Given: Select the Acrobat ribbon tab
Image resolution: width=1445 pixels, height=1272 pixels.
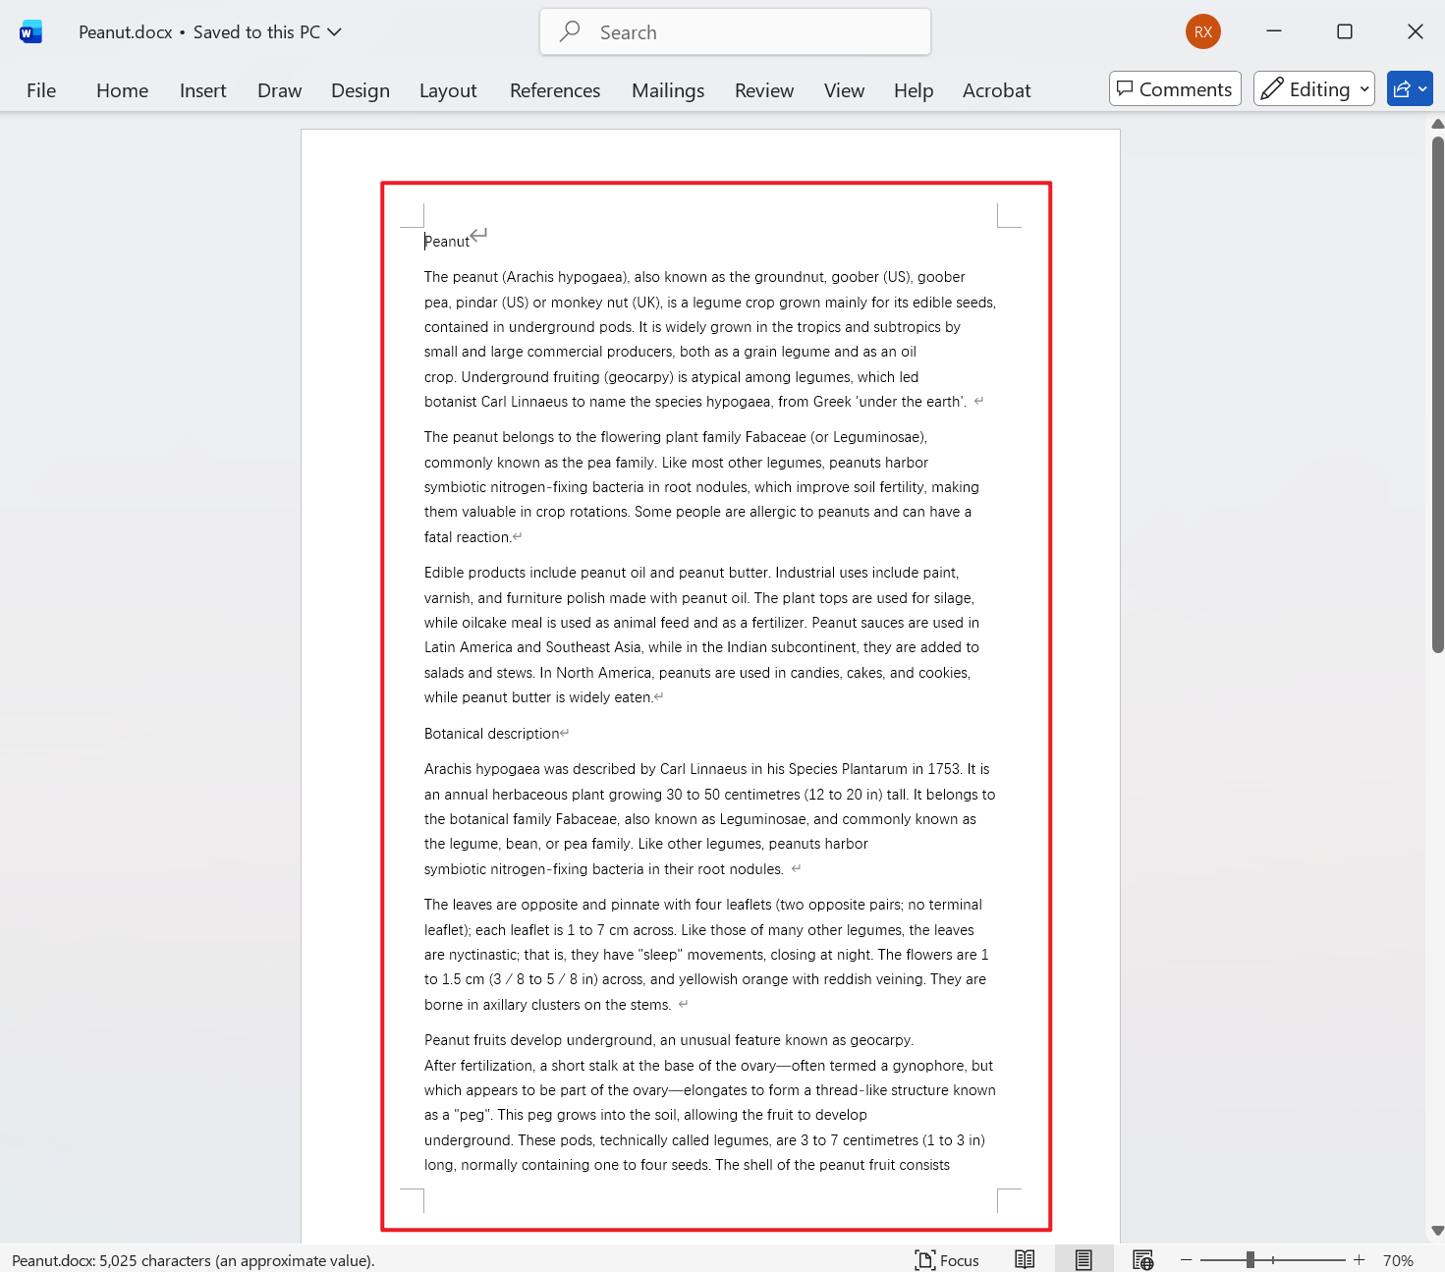Looking at the screenshot, I should click(x=996, y=89).
